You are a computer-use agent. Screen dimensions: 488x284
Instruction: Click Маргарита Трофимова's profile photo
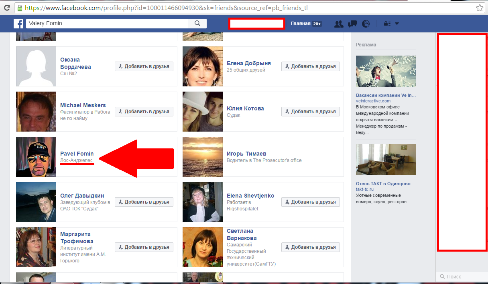36,247
